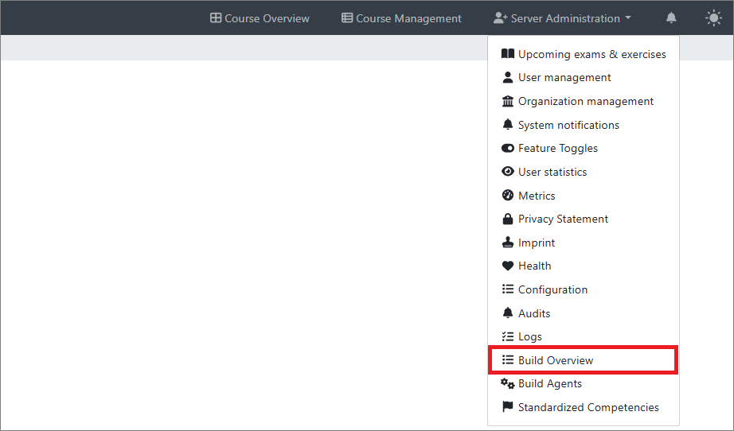Click the book icon for Upcoming exams

click(x=507, y=54)
